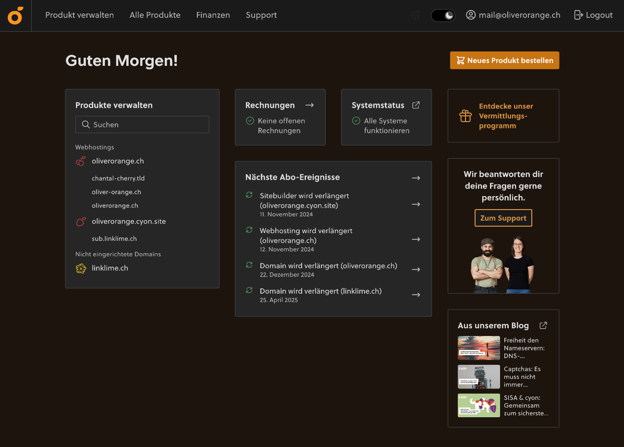624x447 pixels.
Task: Focus the Suchen search field
Action: [x=142, y=124]
